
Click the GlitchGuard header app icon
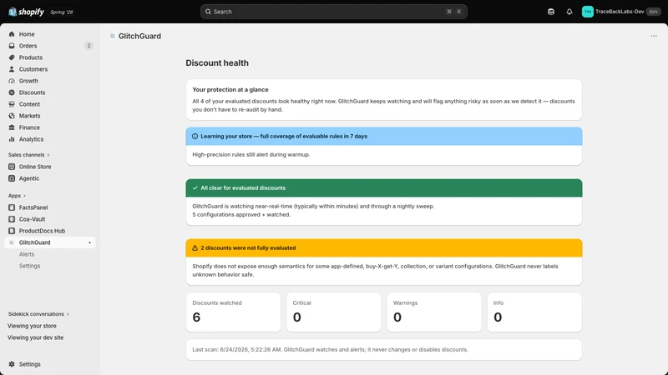(113, 36)
